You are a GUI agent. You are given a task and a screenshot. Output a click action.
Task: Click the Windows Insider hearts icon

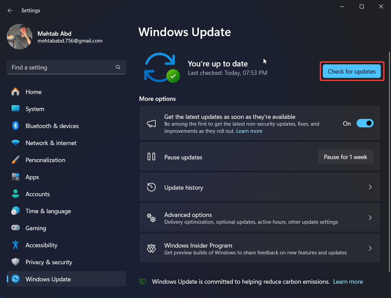151,248
